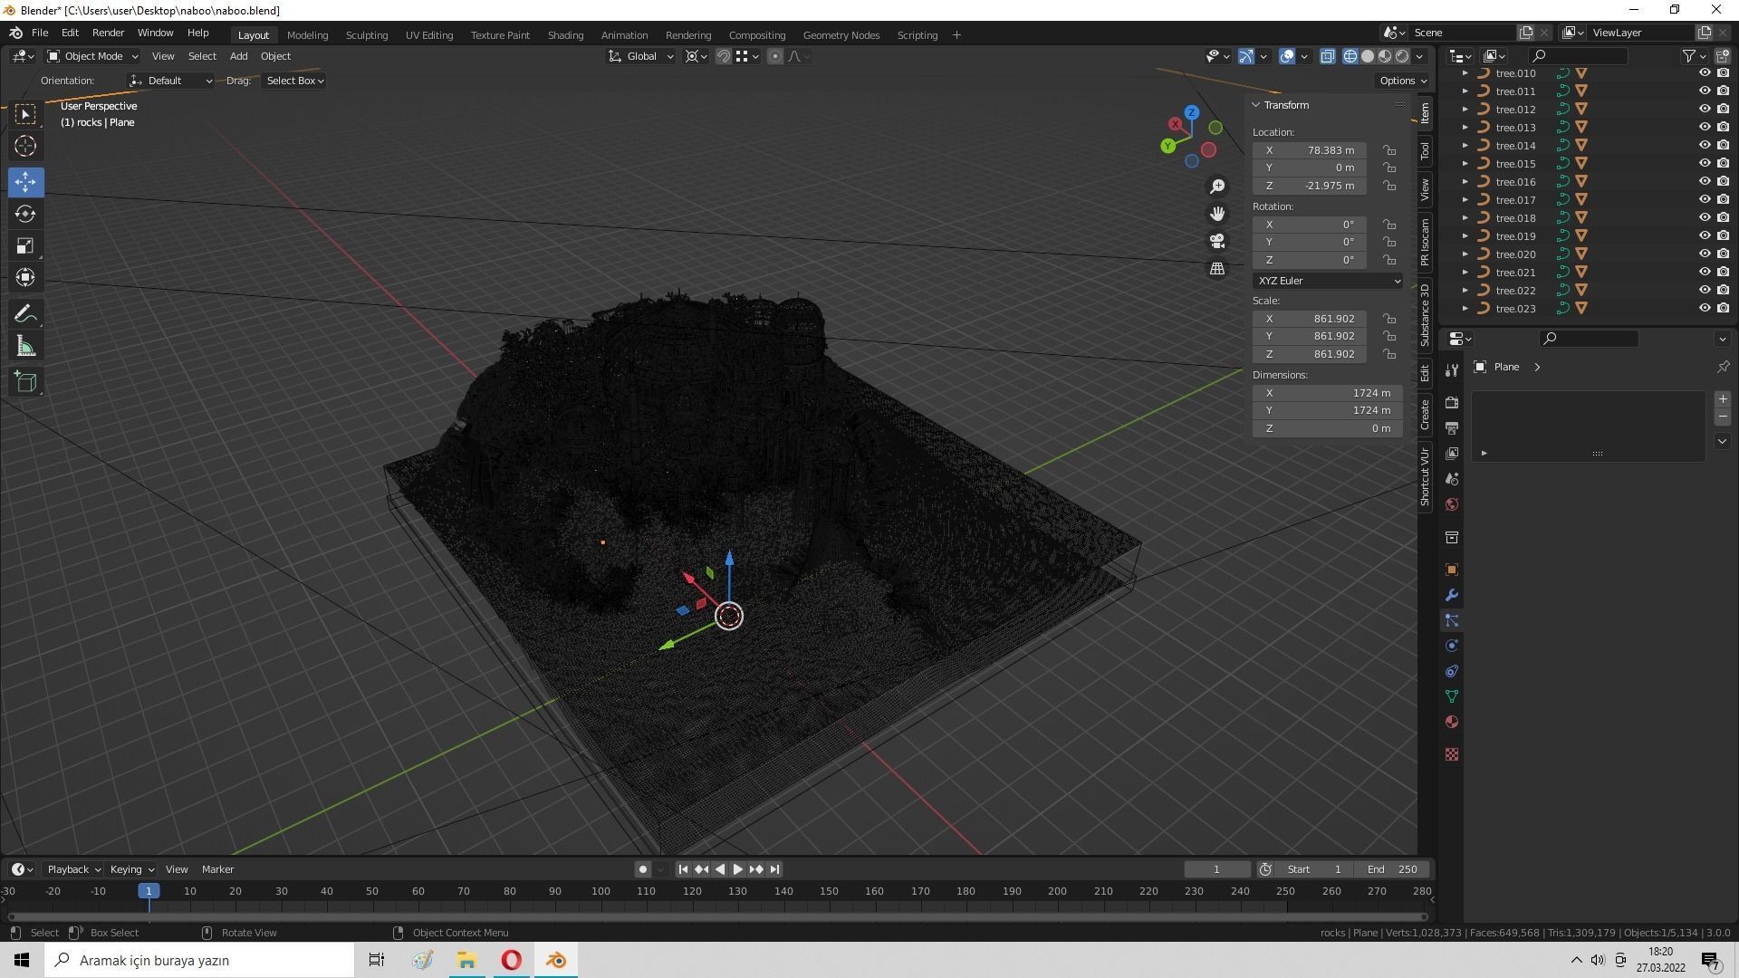Image resolution: width=1739 pixels, height=978 pixels.
Task: Select the Rotate tool in toolbar
Action: pos(25,214)
